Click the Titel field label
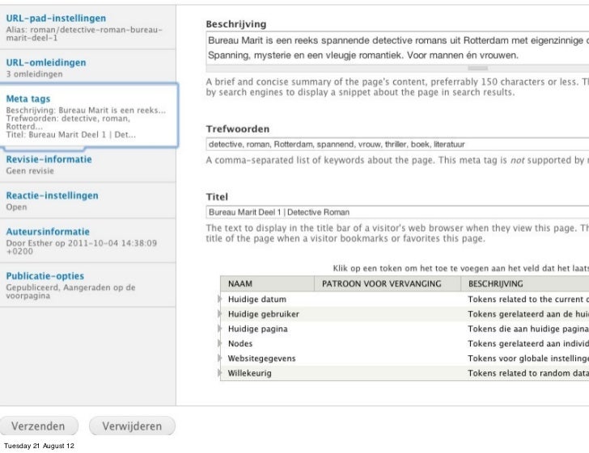This screenshot has height=453, width=589. (217, 196)
